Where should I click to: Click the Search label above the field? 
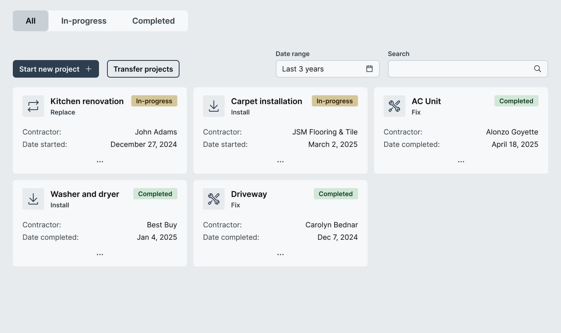399,54
